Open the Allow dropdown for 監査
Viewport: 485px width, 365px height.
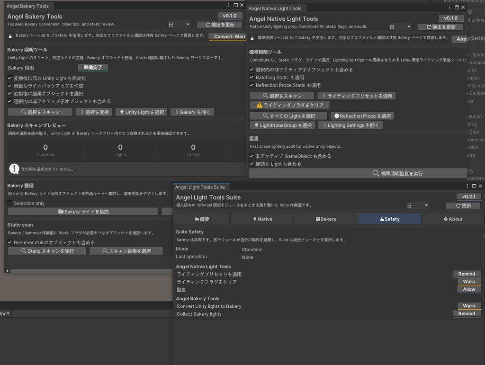[469, 289]
